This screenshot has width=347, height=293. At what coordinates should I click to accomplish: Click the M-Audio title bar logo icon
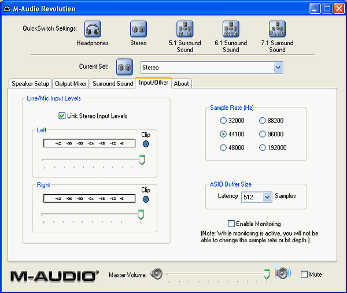(x=7, y=9)
